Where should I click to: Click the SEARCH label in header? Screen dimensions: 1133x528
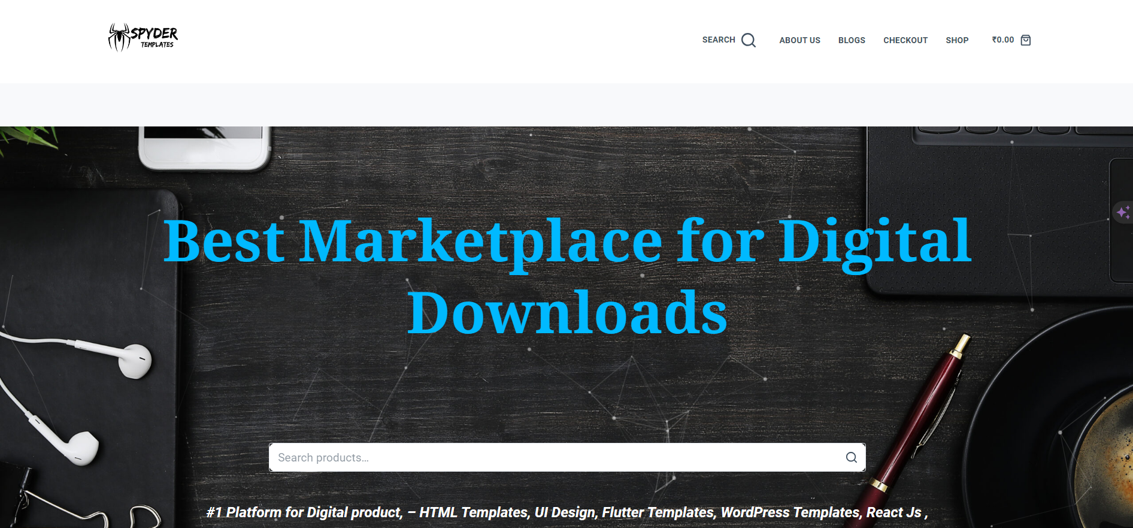[719, 40]
